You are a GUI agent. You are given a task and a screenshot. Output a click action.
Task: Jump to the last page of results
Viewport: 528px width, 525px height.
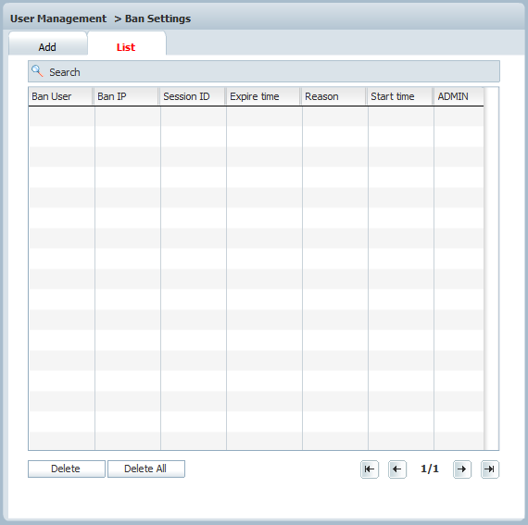point(490,469)
